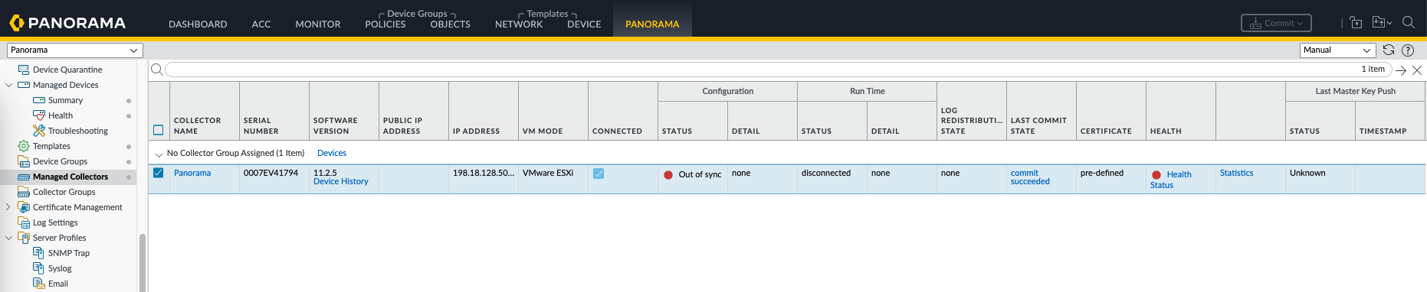Click the SNMP Trap icon
Viewport: 1427px width, 292px height.
coord(39,253)
